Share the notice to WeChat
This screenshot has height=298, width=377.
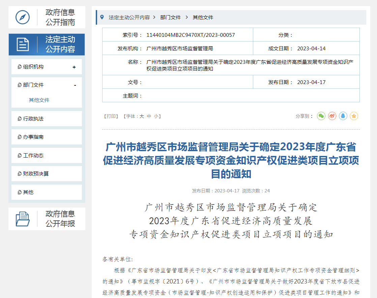click(x=321, y=116)
